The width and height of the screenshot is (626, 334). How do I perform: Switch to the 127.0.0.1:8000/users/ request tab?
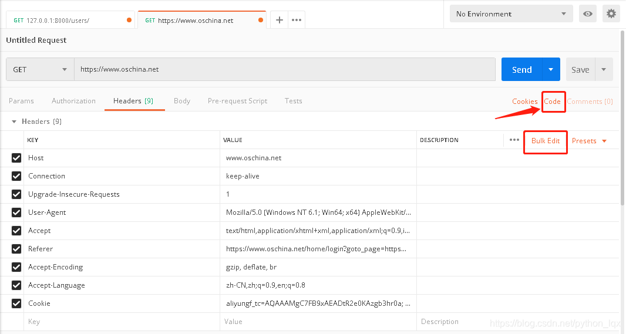click(x=70, y=21)
